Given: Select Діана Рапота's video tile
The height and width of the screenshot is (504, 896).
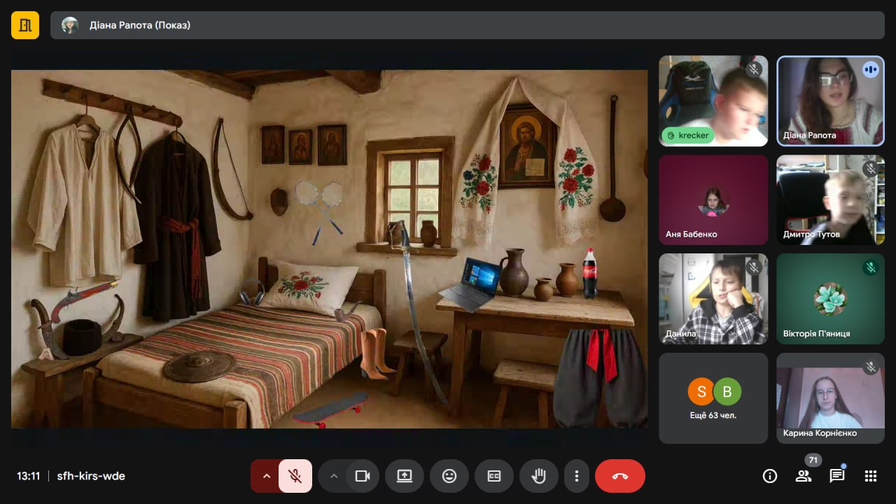Looking at the screenshot, I should [830, 101].
